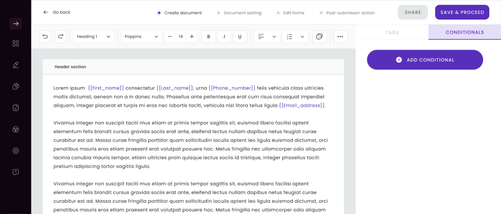This screenshot has width=501, height=214.
Task: Toggle italic formatting
Action: 224,37
